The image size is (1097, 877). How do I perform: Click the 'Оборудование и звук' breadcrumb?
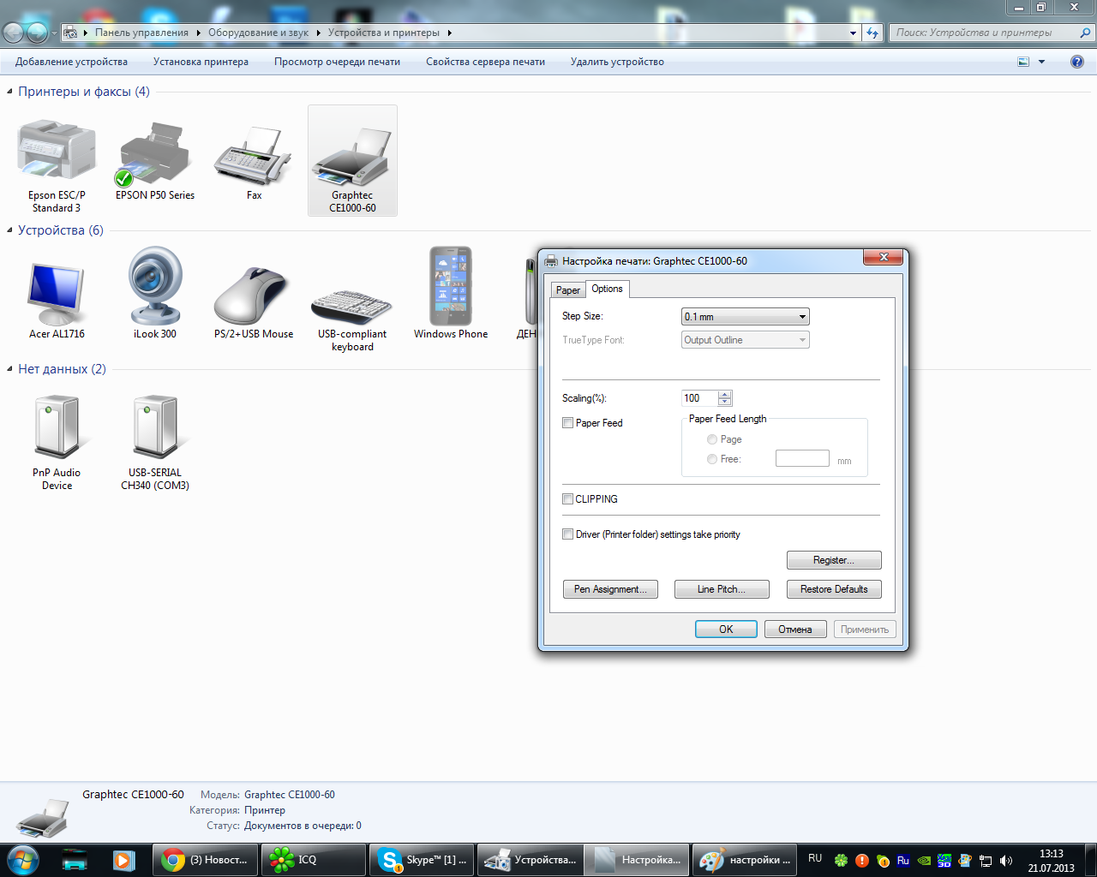click(x=258, y=33)
